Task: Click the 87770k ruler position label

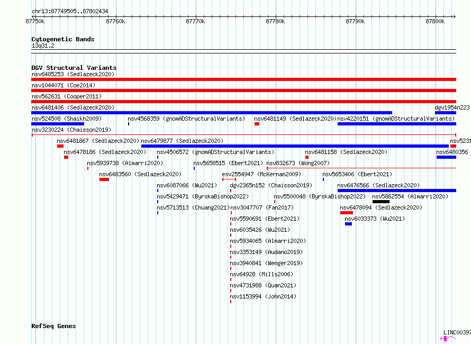Action: [195, 21]
